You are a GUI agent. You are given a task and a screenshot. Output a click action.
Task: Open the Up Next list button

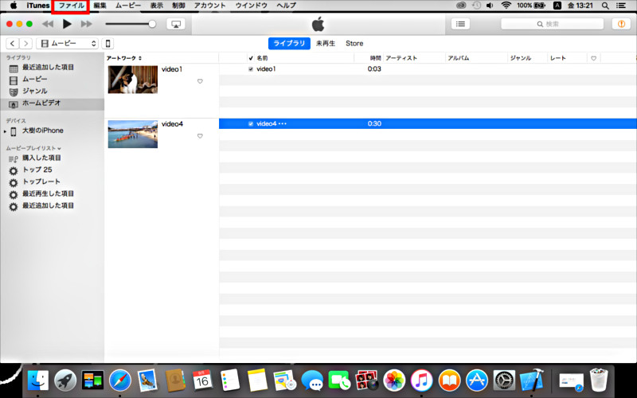460,24
